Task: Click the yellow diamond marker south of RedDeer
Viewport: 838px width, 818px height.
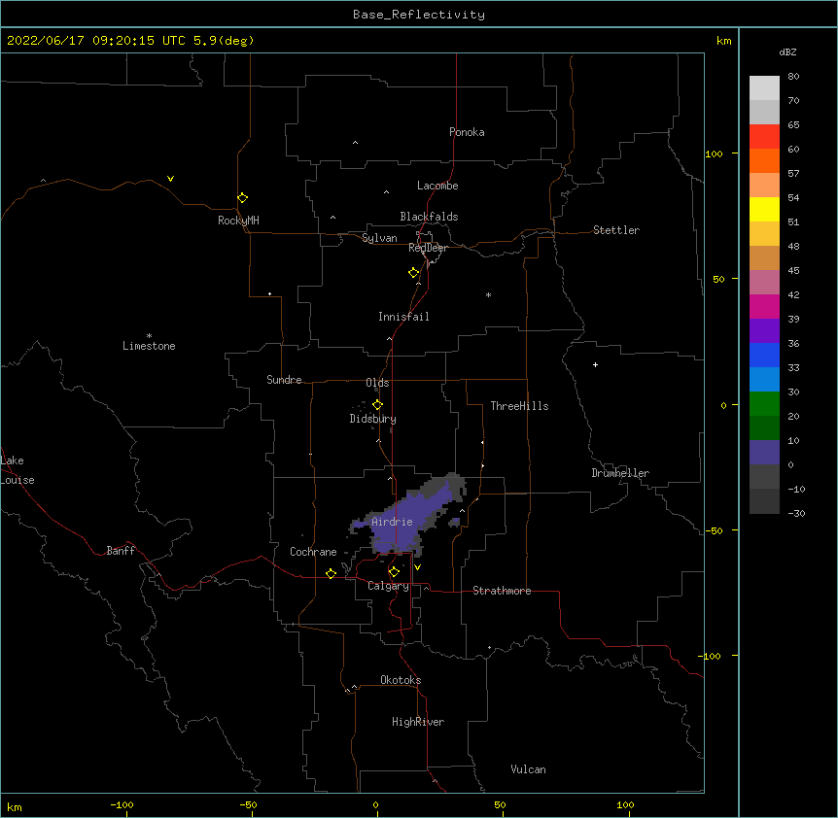Action: point(414,273)
